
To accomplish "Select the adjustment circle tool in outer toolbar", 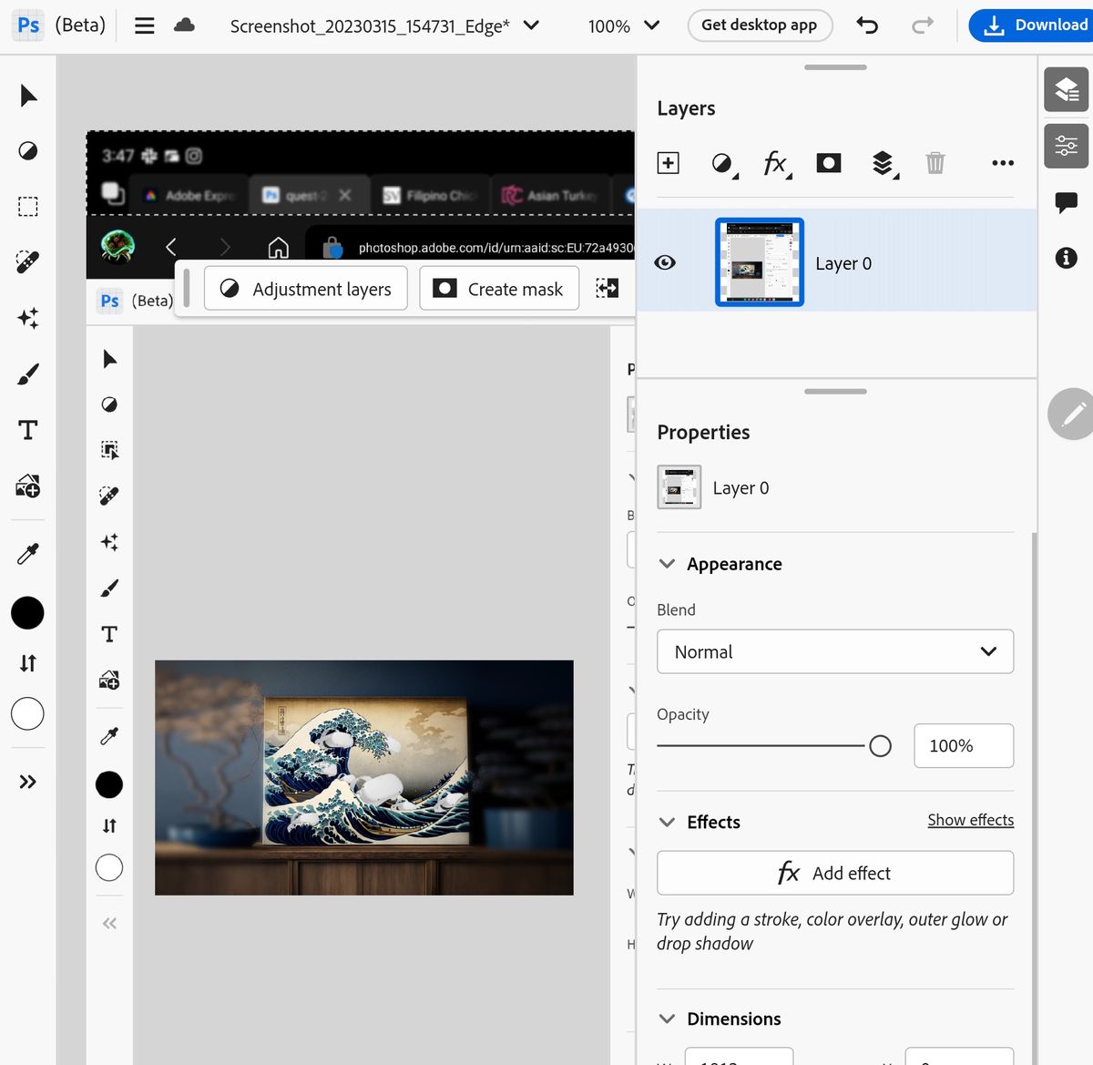I will (x=28, y=151).
